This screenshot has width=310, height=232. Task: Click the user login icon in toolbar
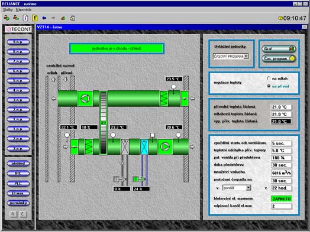(x=7, y=18)
